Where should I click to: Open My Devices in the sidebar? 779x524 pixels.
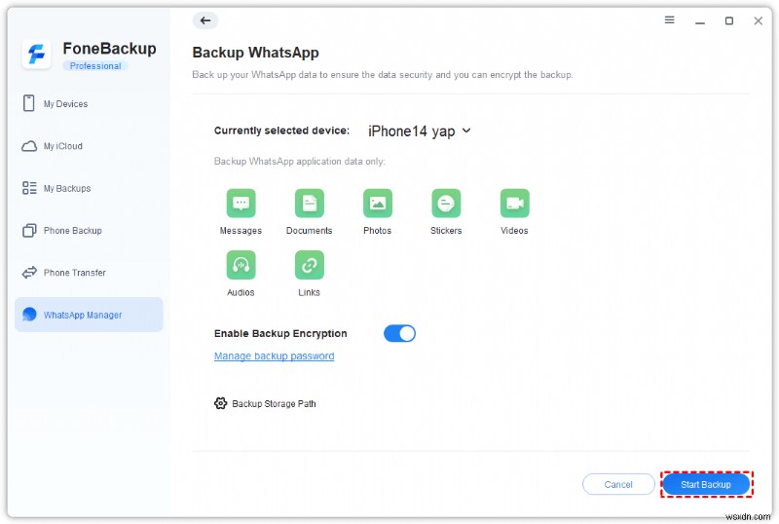(89, 103)
